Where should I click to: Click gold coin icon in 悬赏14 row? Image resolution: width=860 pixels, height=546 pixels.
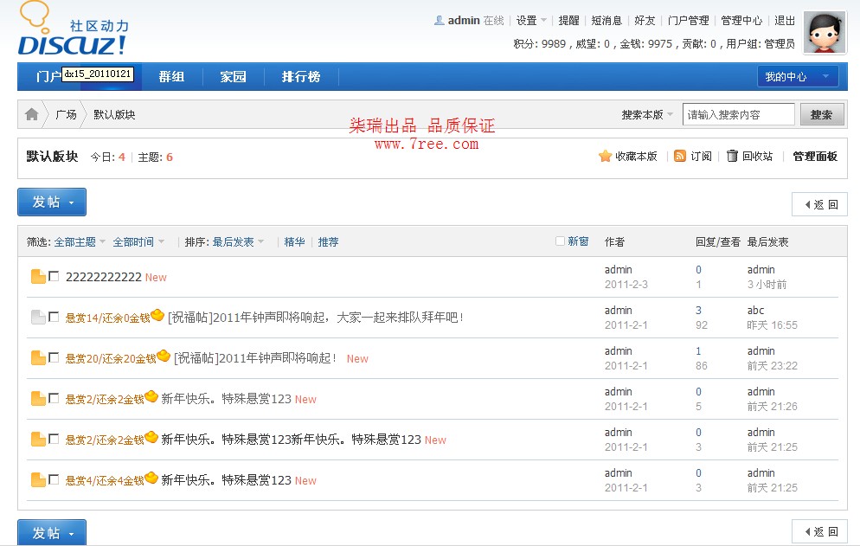(x=157, y=315)
